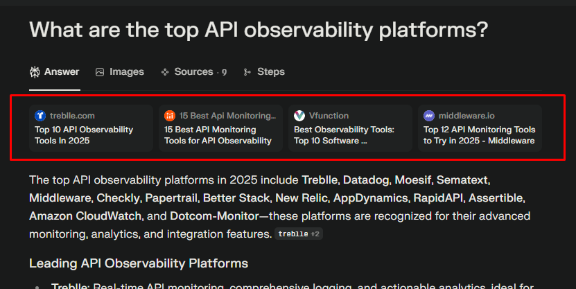Image resolution: width=576 pixels, height=289 pixels.
Task: Click the bold New Relic text
Action: tap(302, 198)
